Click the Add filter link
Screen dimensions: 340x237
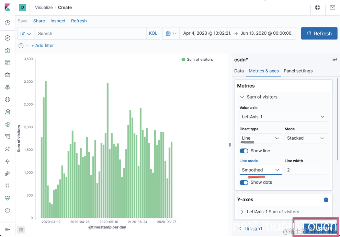pos(43,46)
